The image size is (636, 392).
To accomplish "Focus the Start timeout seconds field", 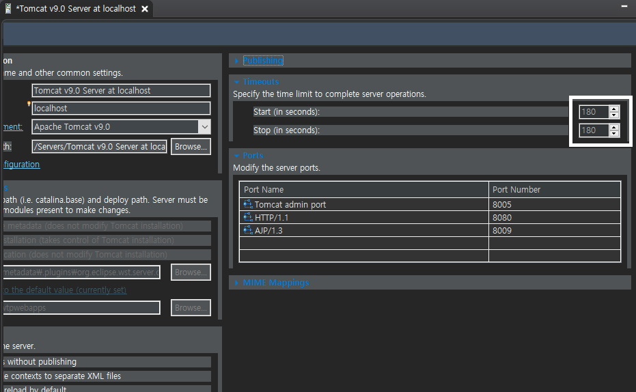I will [x=594, y=112].
